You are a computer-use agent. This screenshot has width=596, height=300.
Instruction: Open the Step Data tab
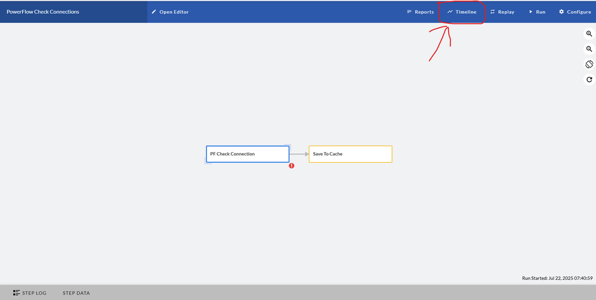(76, 293)
